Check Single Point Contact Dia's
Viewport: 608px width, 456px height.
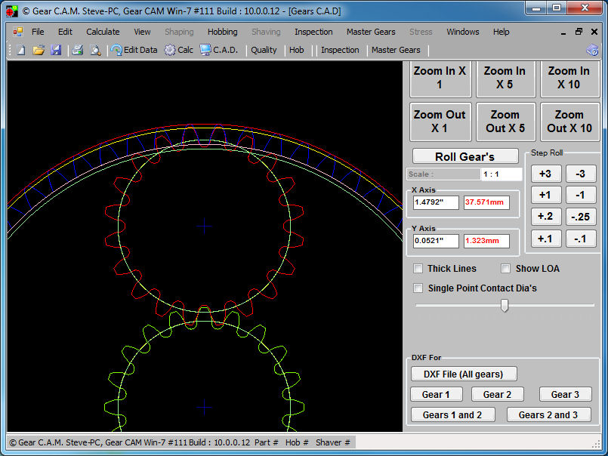pyautogui.click(x=418, y=288)
